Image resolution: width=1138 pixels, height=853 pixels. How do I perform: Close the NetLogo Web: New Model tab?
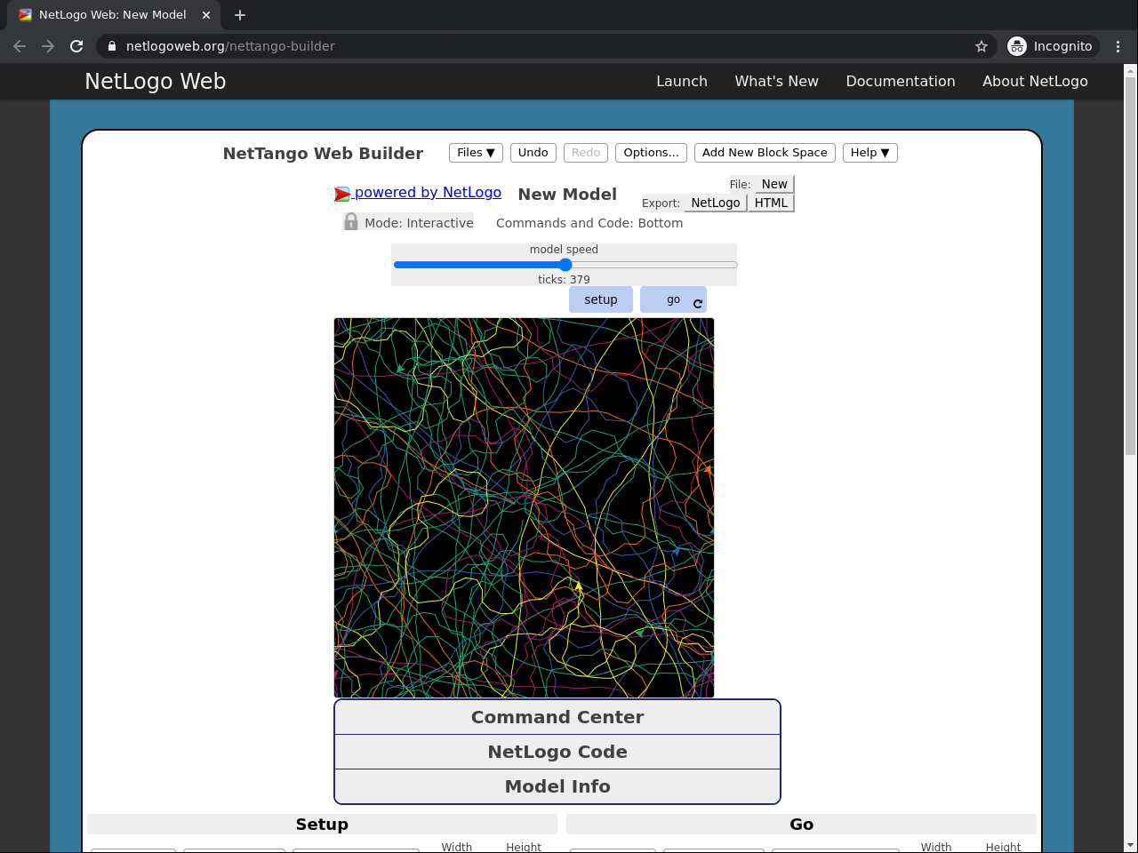tap(205, 15)
